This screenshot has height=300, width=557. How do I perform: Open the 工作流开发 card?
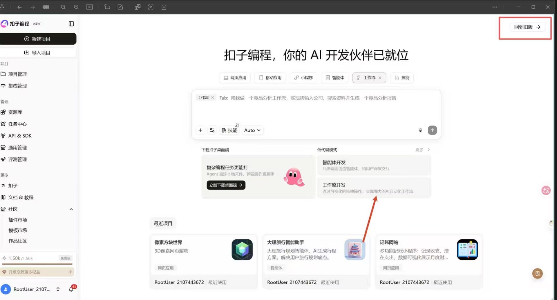coord(374,188)
